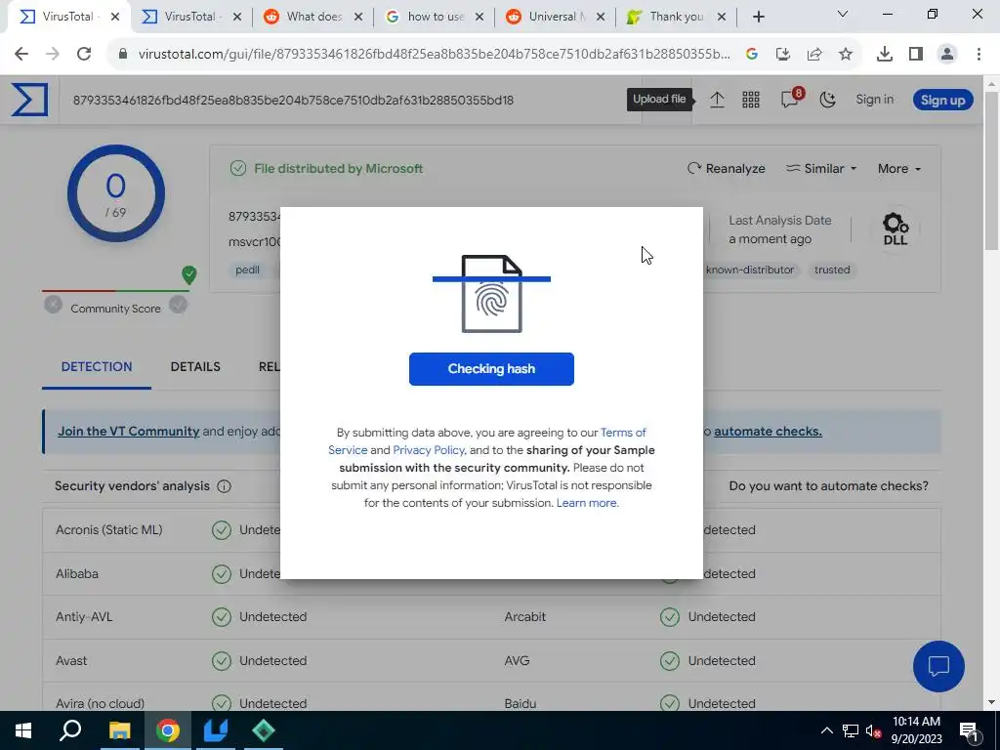The height and width of the screenshot is (750, 1000).
Task: Expand the Similar dropdown
Action: tap(820, 168)
